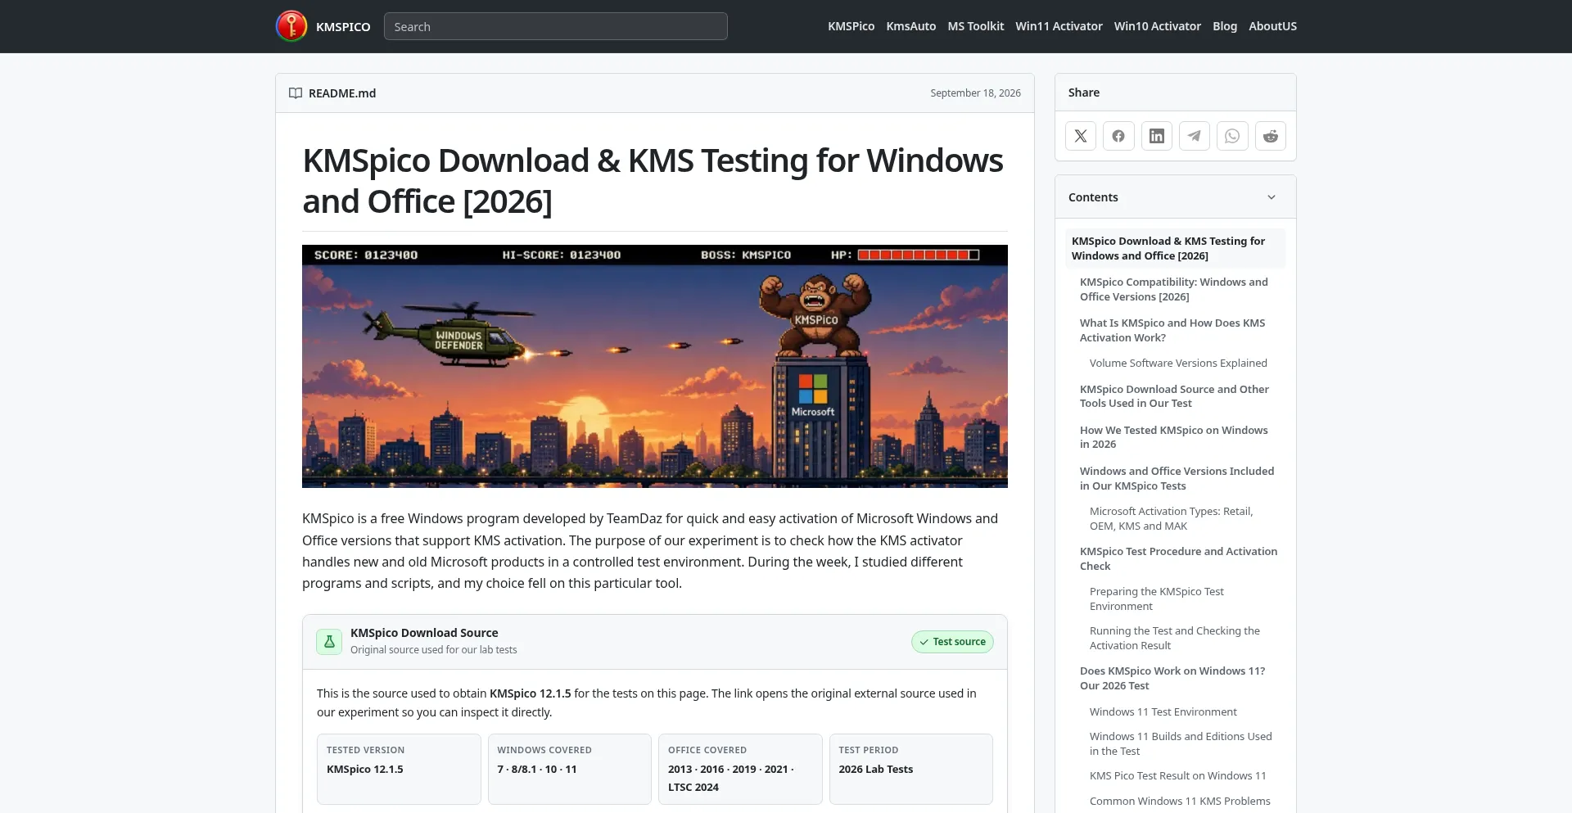Image resolution: width=1572 pixels, height=813 pixels.
Task: Click the TESTED VERSION KMSpico 12.1.5 card
Action: coord(399,769)
